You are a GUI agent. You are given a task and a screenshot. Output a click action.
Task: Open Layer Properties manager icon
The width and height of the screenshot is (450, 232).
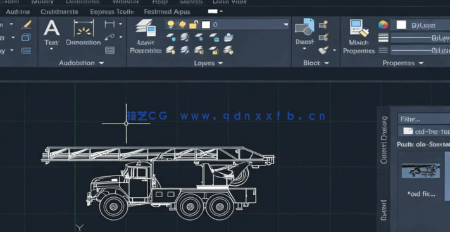146,28
